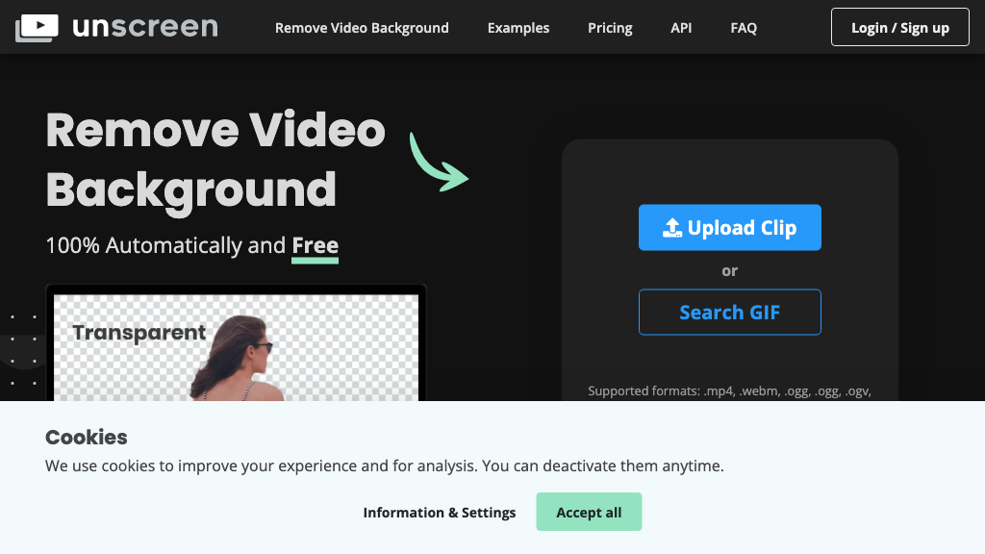Switch to the API section
This screenshot has height=554, width=985.
click(681, 28)
